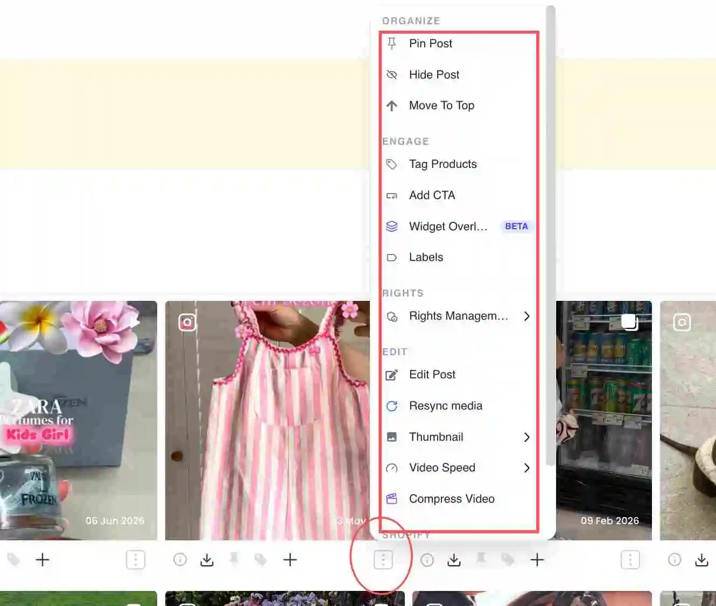This screenshot has width=716, height=606.
Task: Click download icon under the rightmost post
Action: pyautogui.click(x=701, y=560)
